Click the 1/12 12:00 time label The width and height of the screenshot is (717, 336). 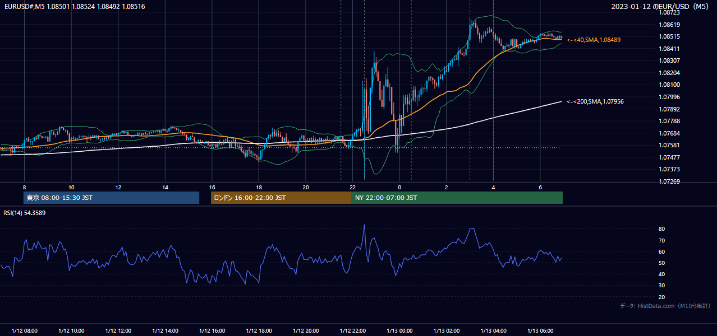click(x=118, y=330)
